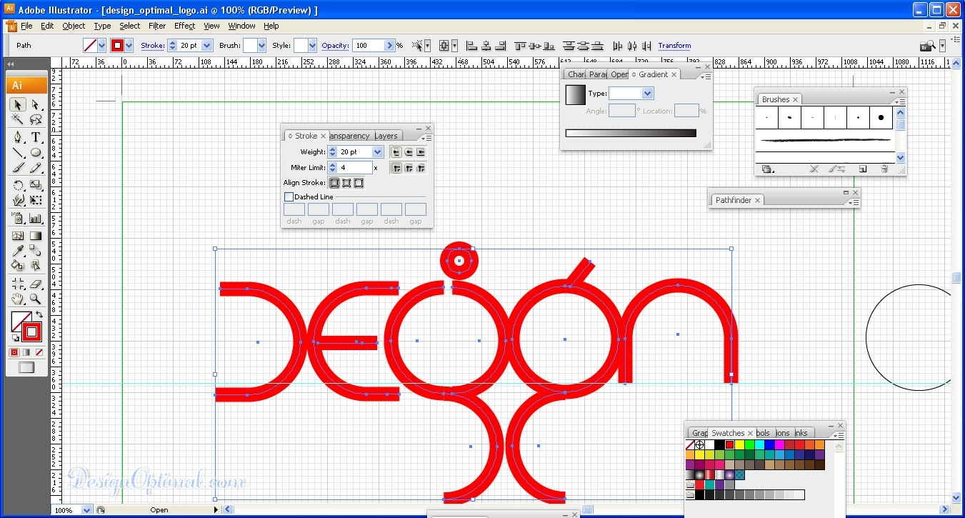965x518 pixels.
Task: Choose the Round Join stroke option
Action: (409, 168)
